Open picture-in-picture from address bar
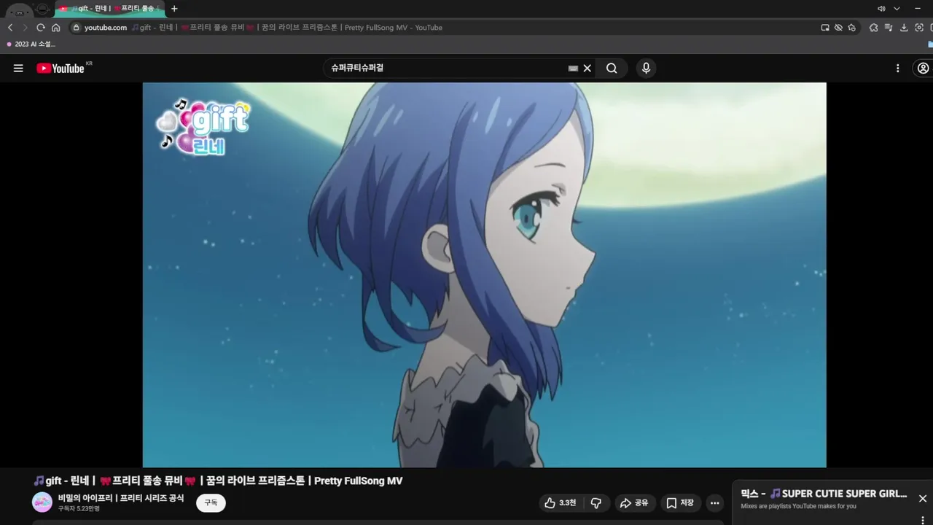This screenshot has height=525, width=933. (x=825, y=28)
